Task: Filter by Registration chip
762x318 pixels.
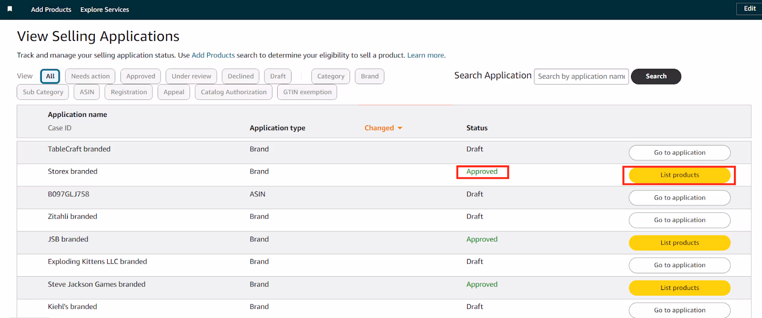Action: [x=129, y=92]
